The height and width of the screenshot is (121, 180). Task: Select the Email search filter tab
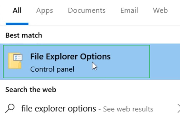coord(129,11)
